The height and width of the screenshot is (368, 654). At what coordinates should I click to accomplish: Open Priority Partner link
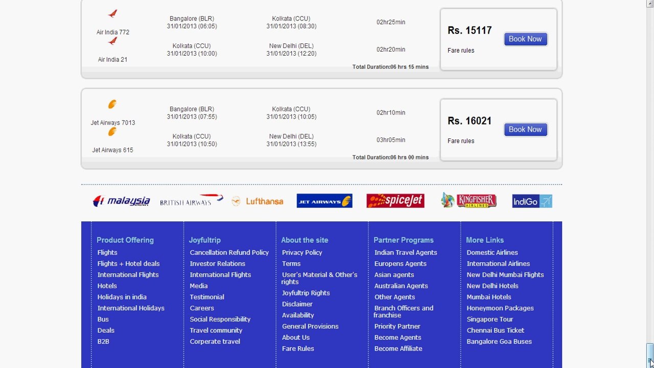coord(397,327)
